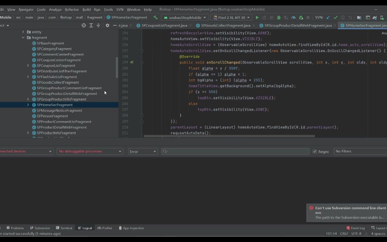Open the Subversion tool window

click(x=40, y=228)
